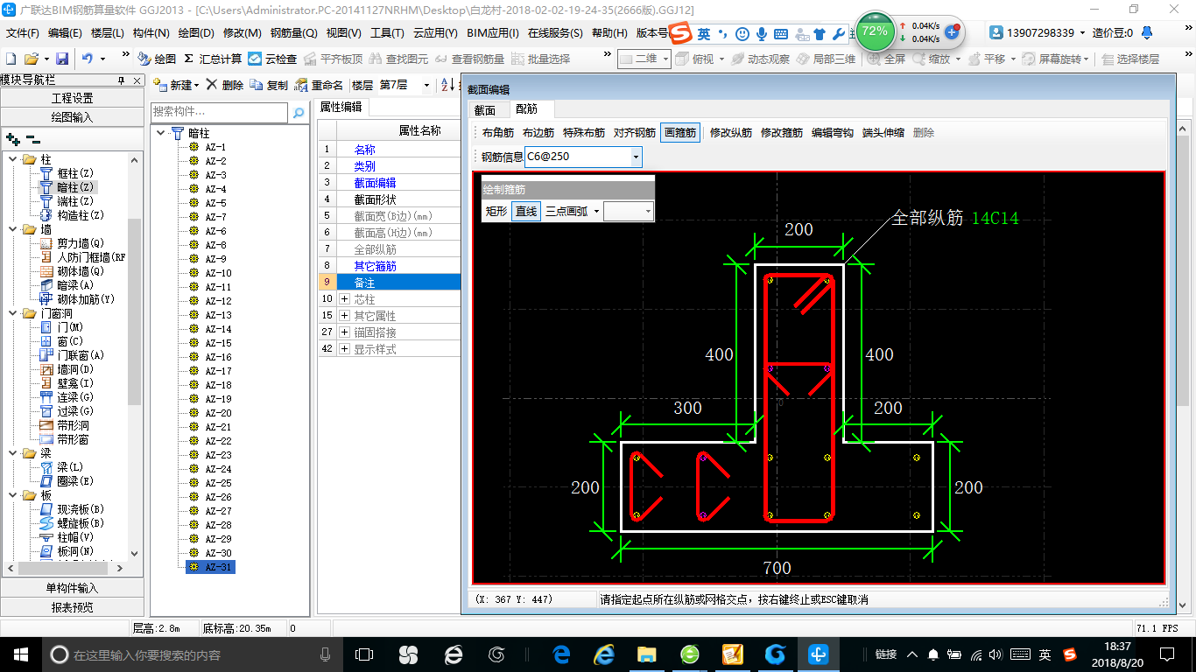Click 删除 in component list toolbar
The height and width of the screenshot is (672, 1196).
coord(225,85)
